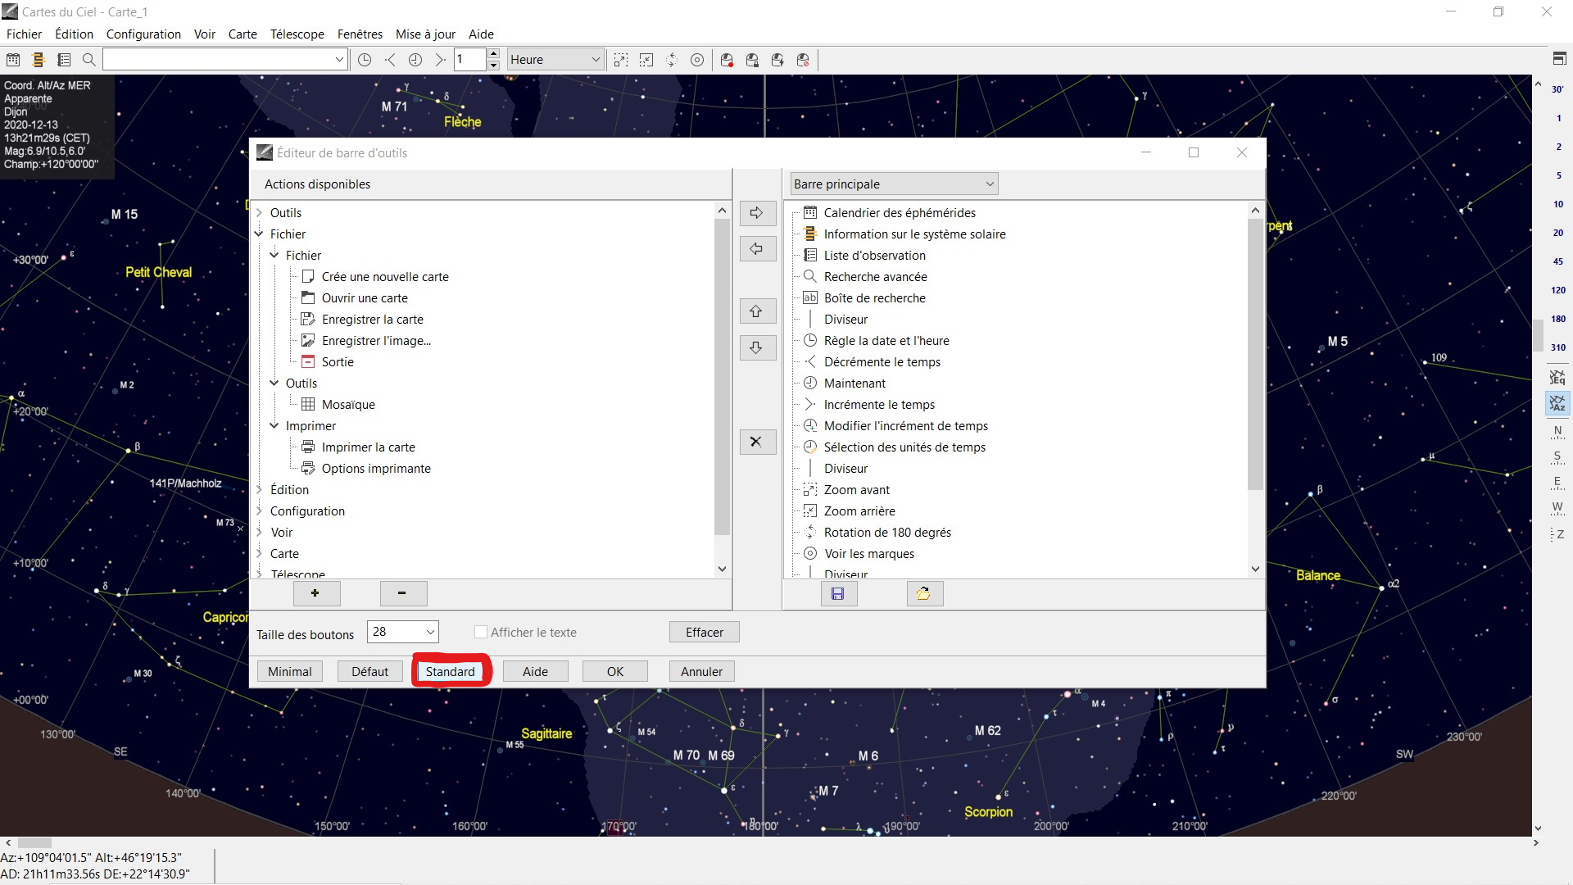Expand the Édition tree node
This screenshot has width=1573, height=885.
pos(260,489)
